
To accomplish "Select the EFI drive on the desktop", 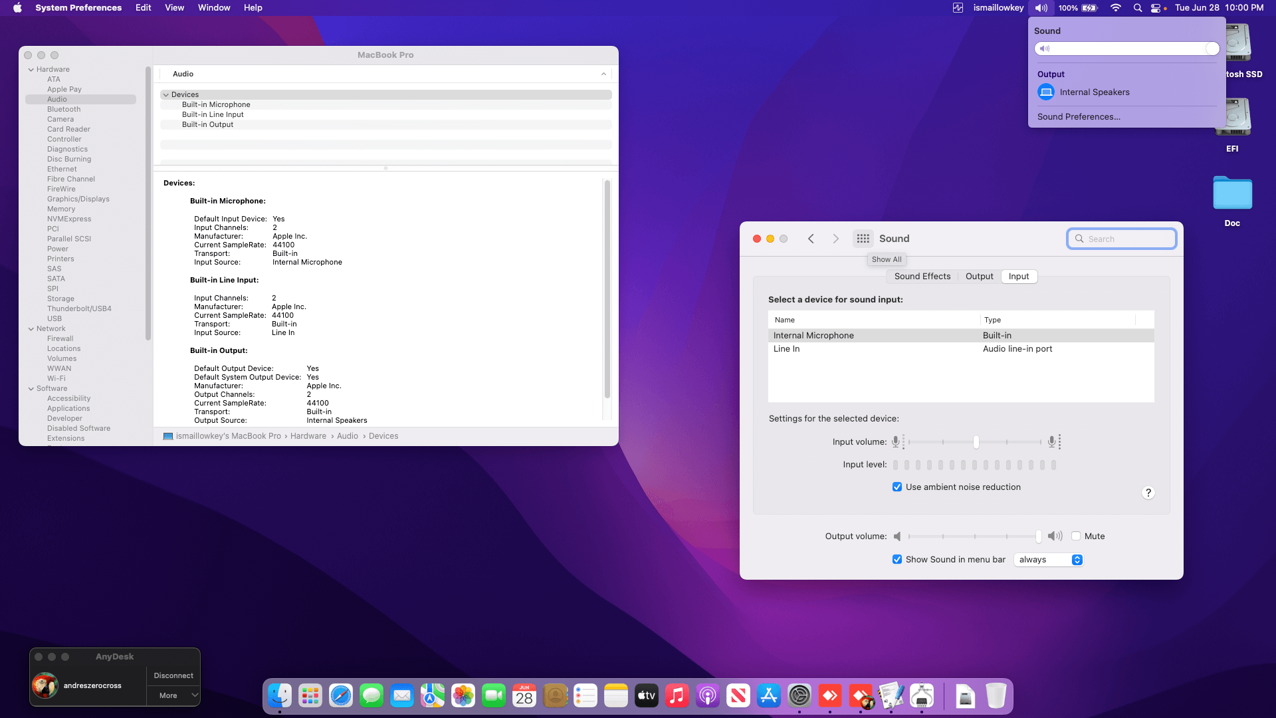I will (1232, 125).
